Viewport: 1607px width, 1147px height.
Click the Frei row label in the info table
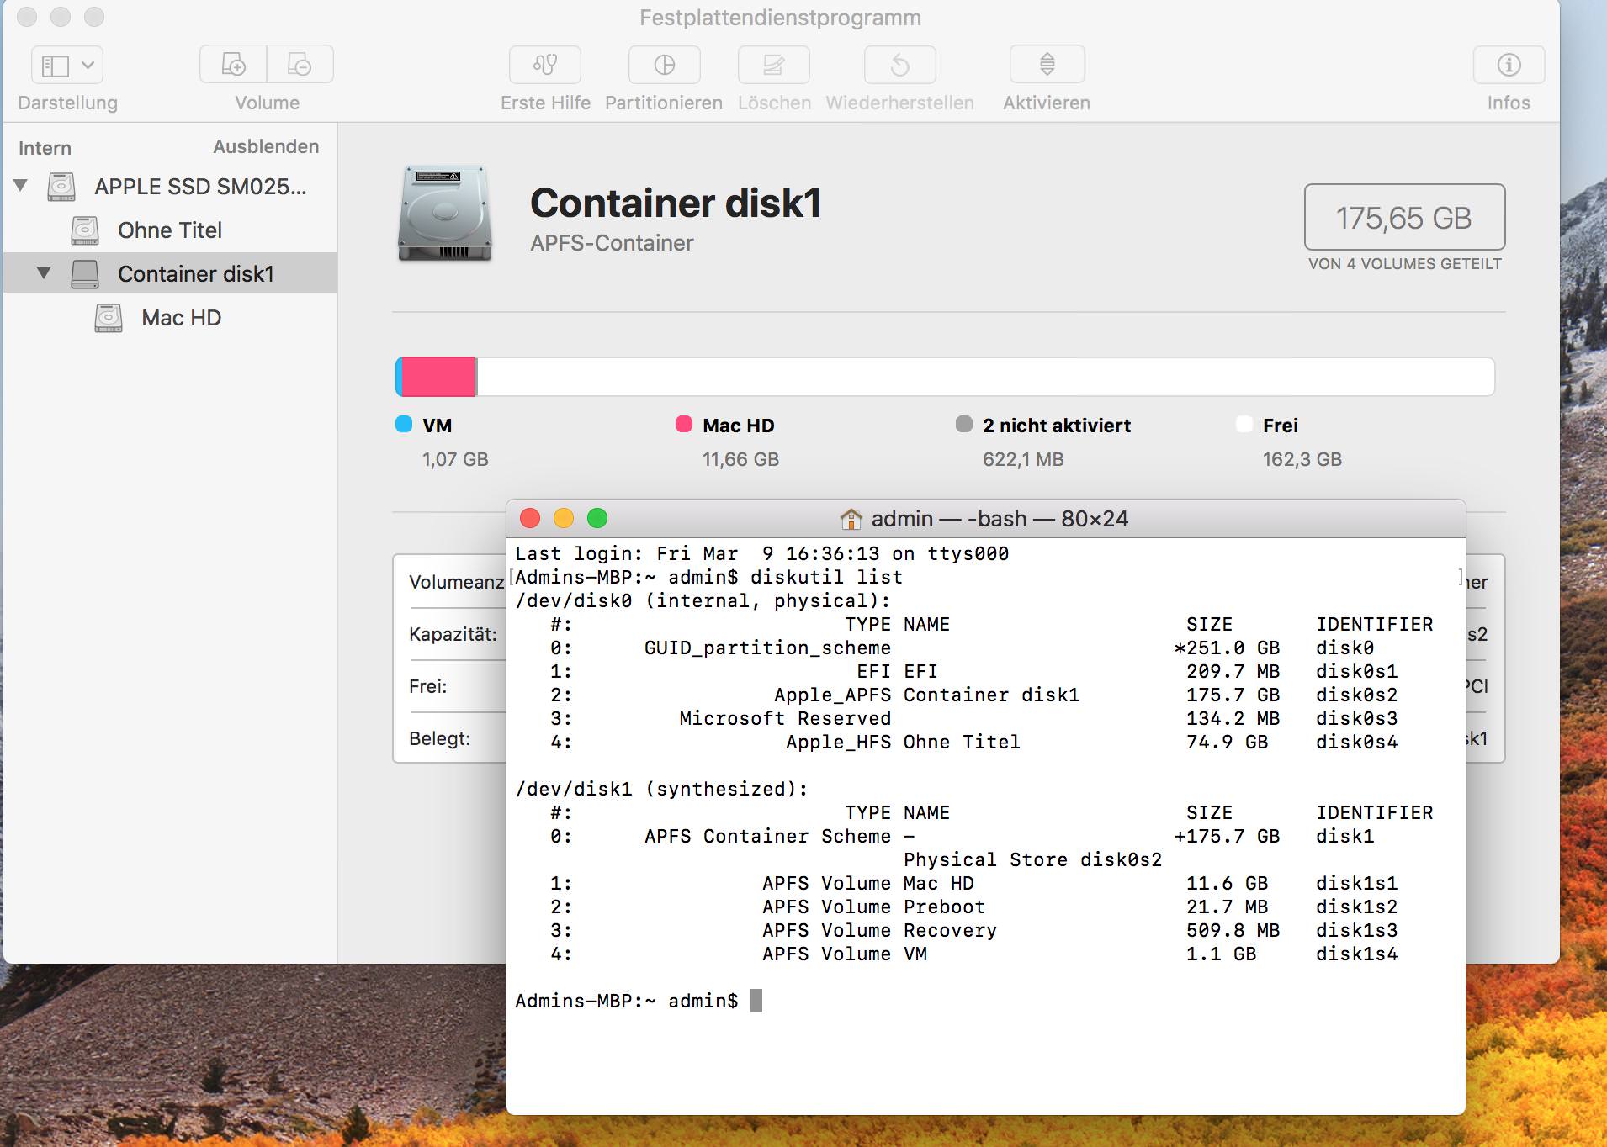point(428,686)
